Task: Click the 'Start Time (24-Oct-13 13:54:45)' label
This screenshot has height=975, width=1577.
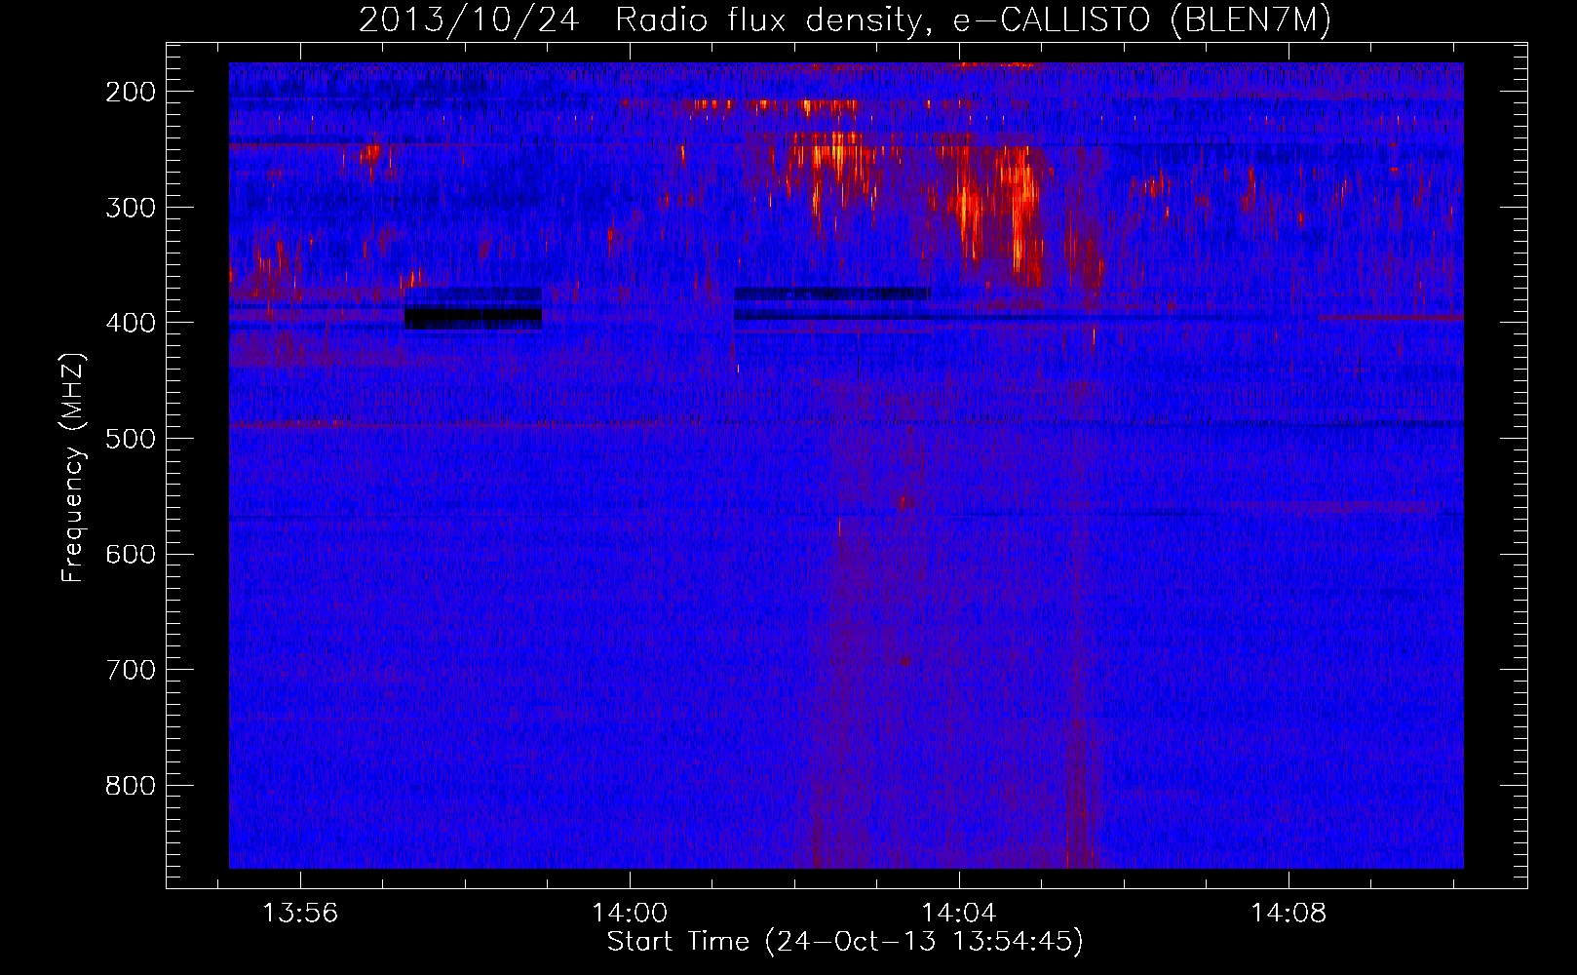Action: [845, 941]
